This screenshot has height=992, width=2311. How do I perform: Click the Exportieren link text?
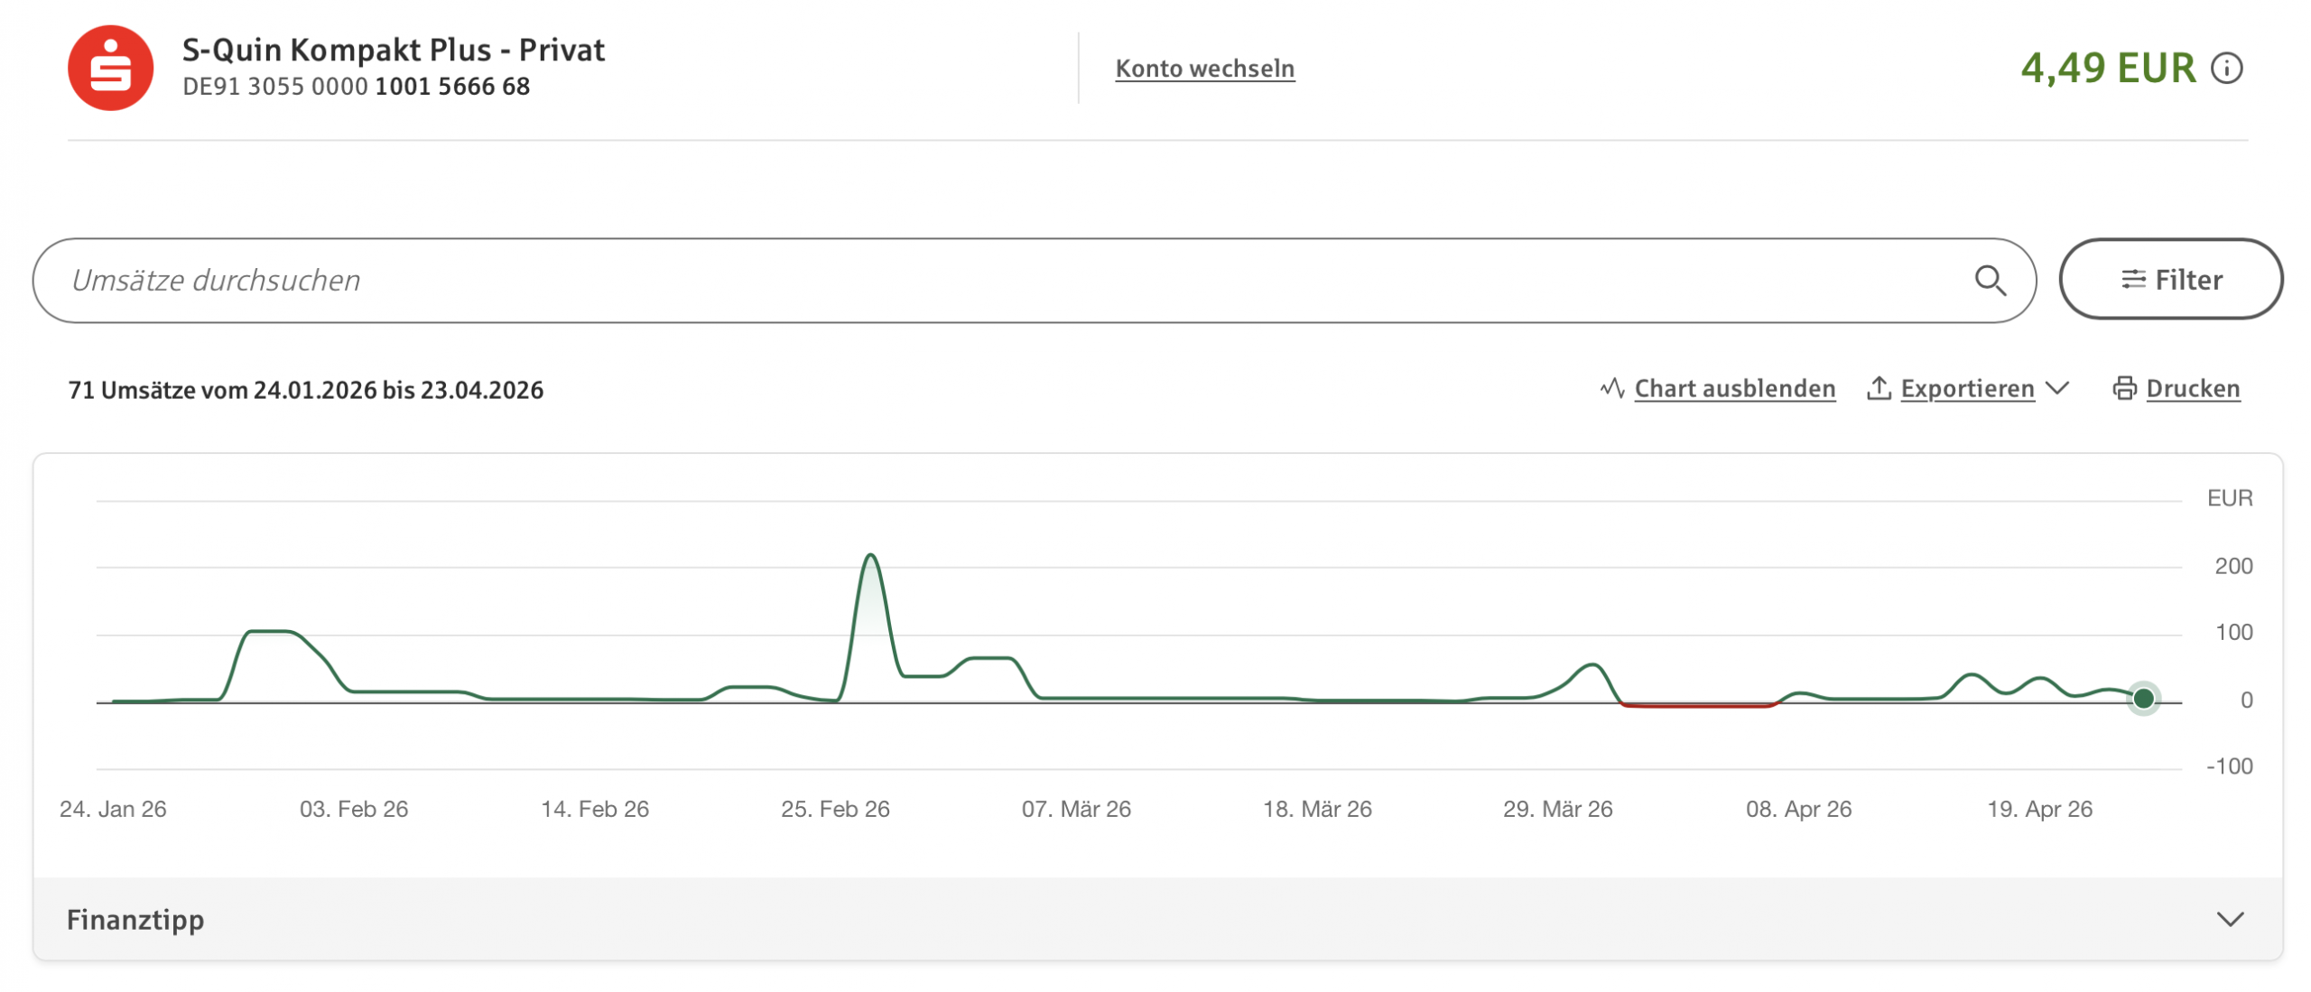pos(1966,388)
